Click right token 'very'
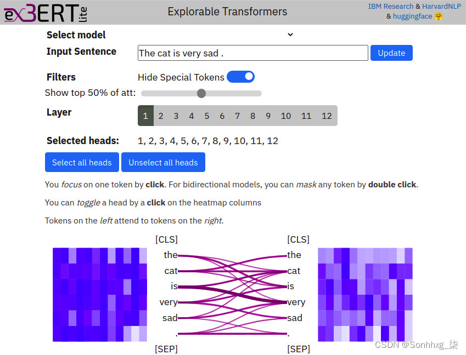The width and height of the screenshot is (466, 355). pyautogui.click(x=296, y=302)
